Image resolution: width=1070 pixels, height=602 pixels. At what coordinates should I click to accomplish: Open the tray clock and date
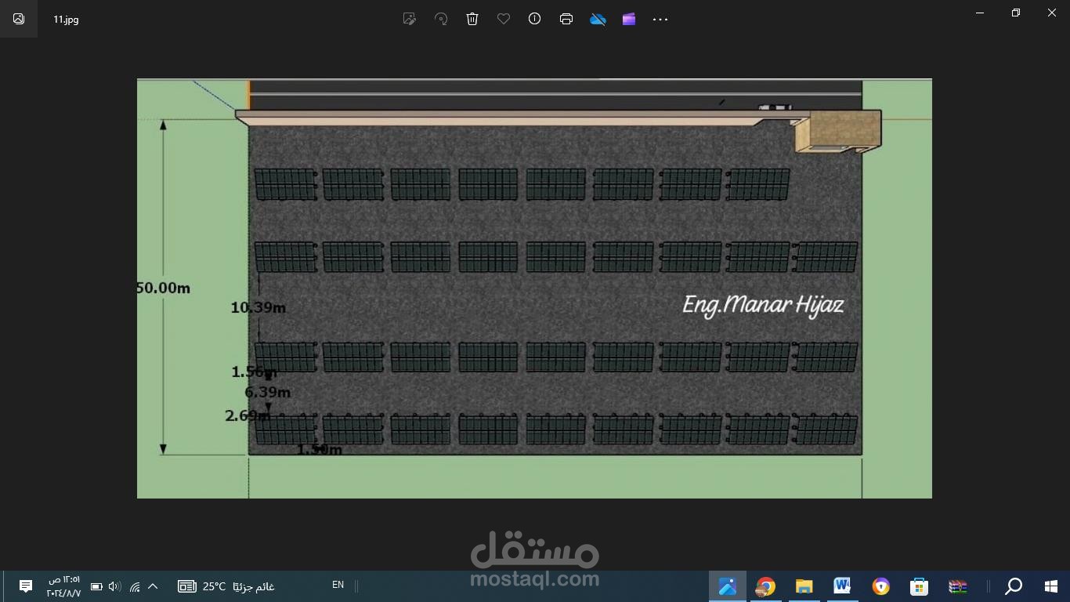tap(63, 586)
